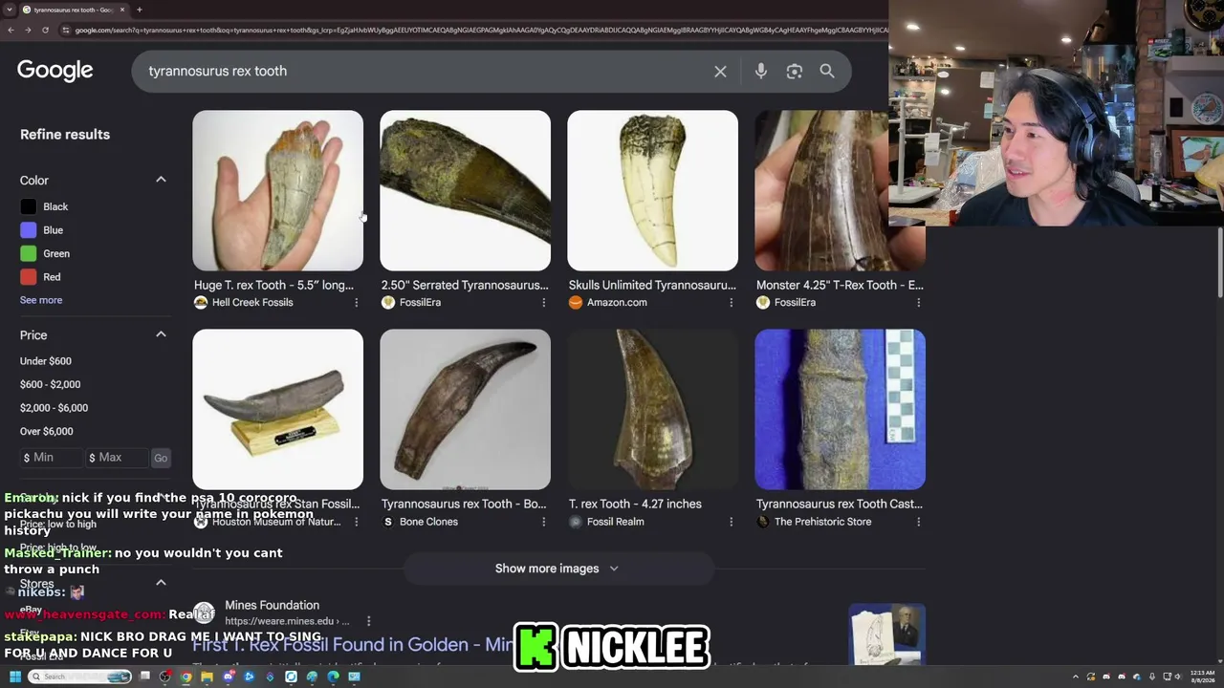Filter price $2,000 - $6,000

[55, 408]
